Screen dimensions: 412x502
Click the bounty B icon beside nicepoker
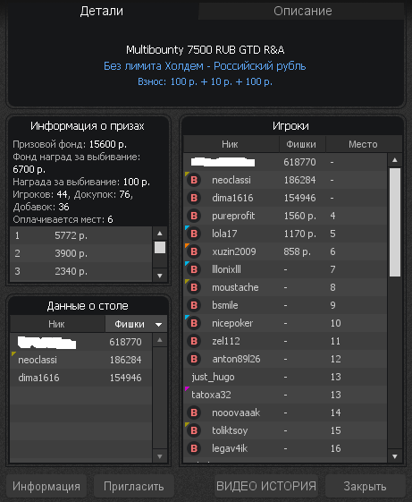tap(194, 323)
